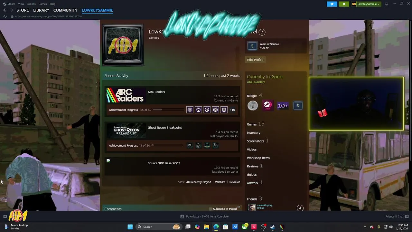The height and width of the screenshot is (232, 412).
Task: Switch to the STORE tab
Action: (x=23, y=10)
